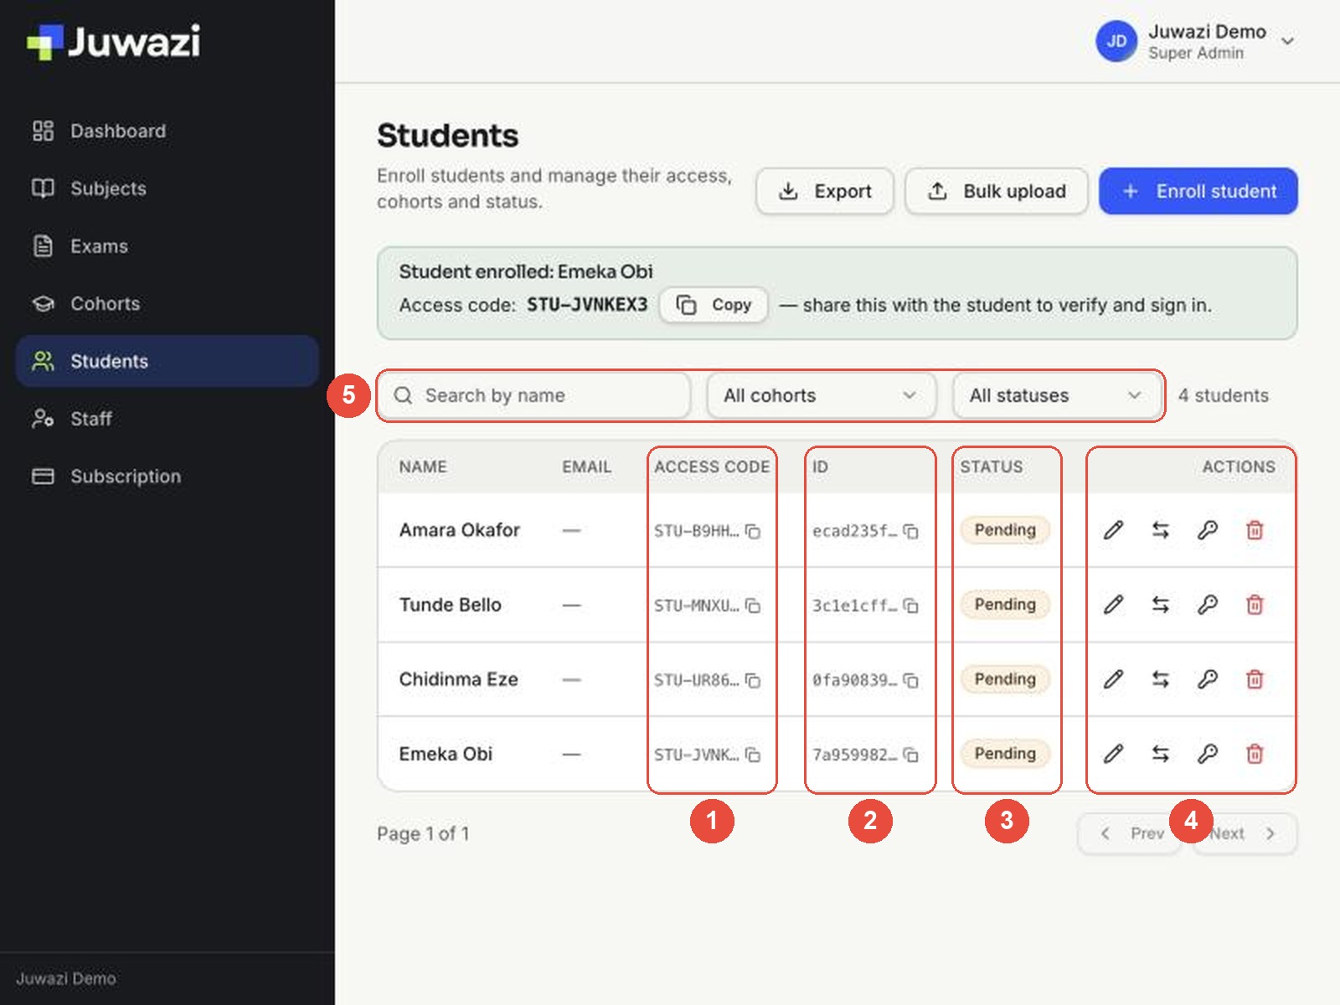Copy ID 0fa90839 of Chidinma Eze
Screen dimensions: 1340x1005
point(911,680)
